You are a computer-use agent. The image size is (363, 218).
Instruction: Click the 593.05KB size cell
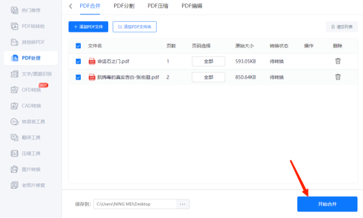click(x=246, y=61)
